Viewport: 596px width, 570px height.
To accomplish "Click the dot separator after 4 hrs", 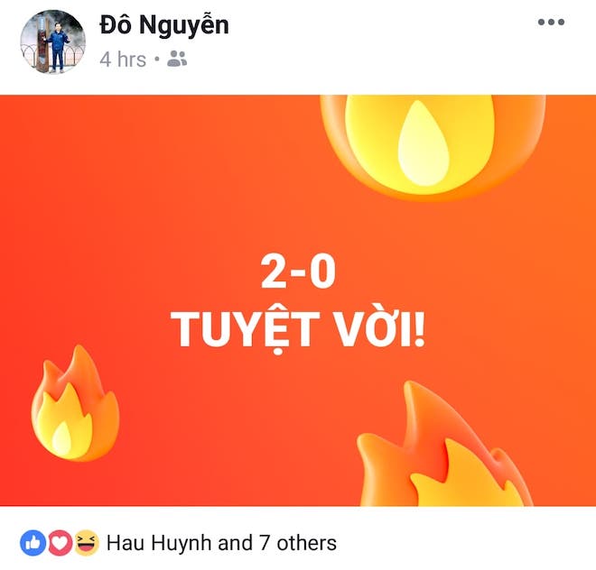I will coord(156,60).
